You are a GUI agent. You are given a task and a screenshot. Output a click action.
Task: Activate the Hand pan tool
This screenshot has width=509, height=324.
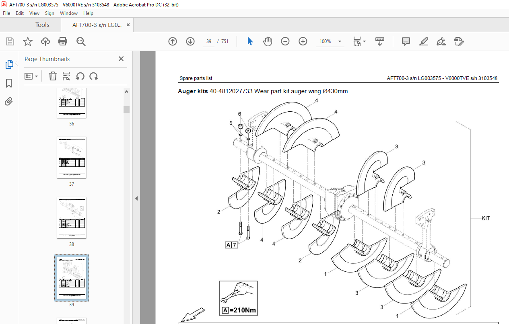pos(268,41)
